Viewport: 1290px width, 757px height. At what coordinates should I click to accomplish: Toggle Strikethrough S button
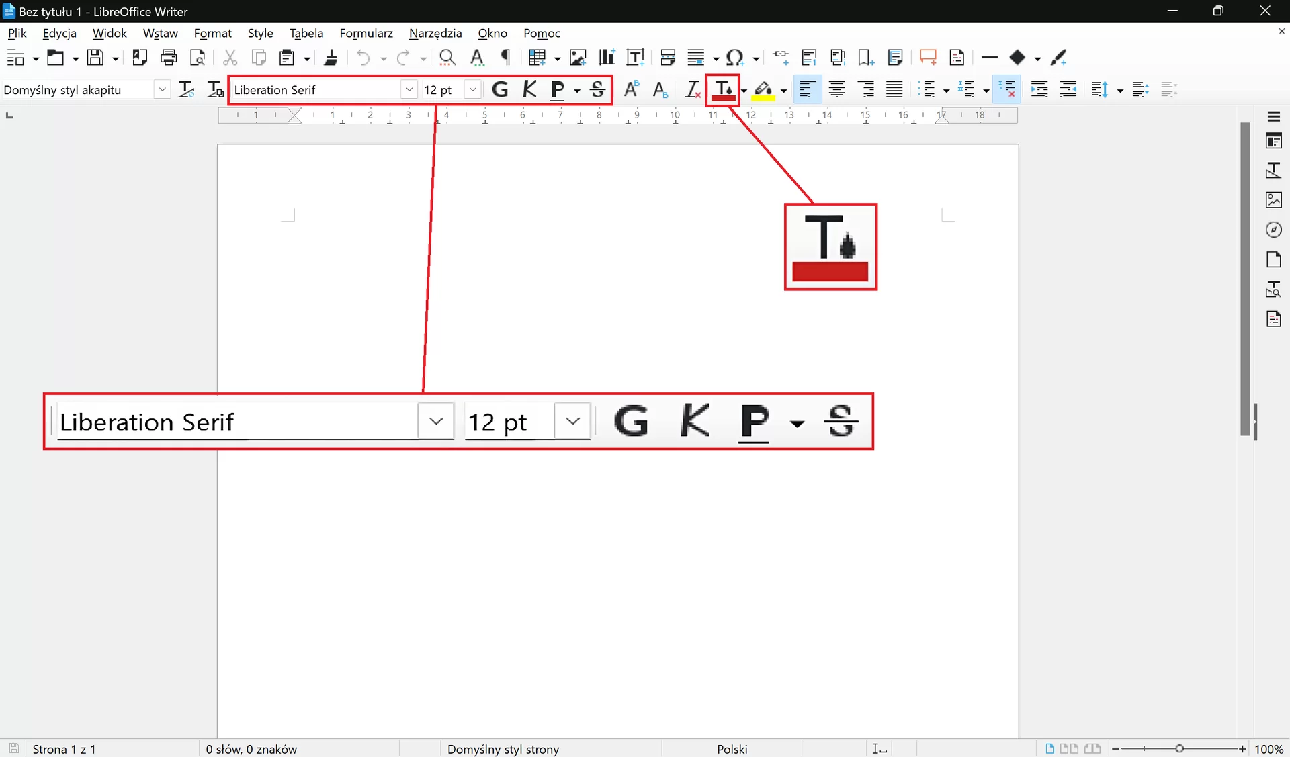coord(597,89)
